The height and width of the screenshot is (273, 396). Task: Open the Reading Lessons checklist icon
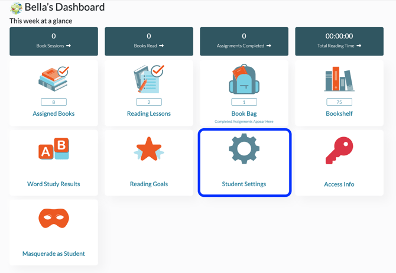point(149,79)
